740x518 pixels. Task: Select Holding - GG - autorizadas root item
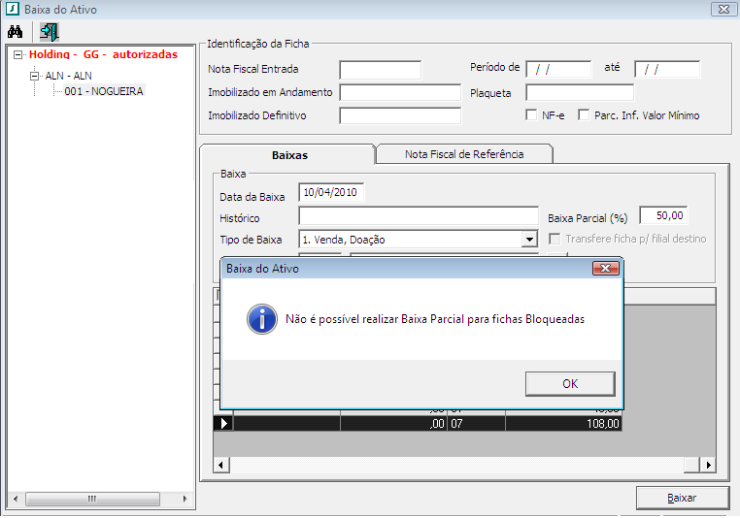point(103,54)
